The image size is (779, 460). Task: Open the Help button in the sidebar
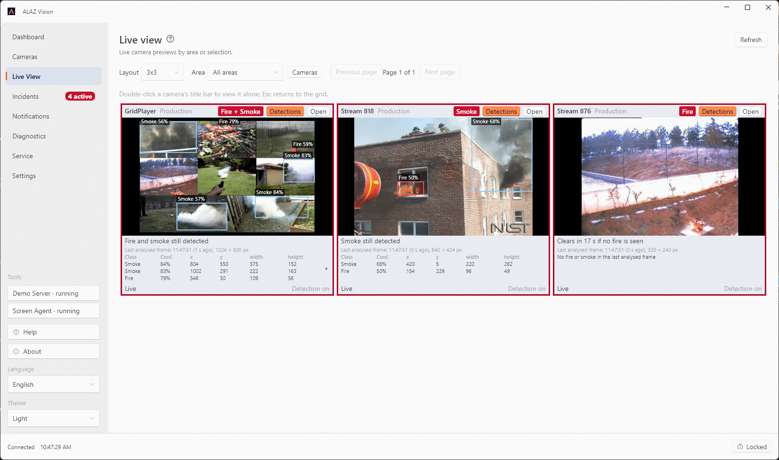pos(53,332)
